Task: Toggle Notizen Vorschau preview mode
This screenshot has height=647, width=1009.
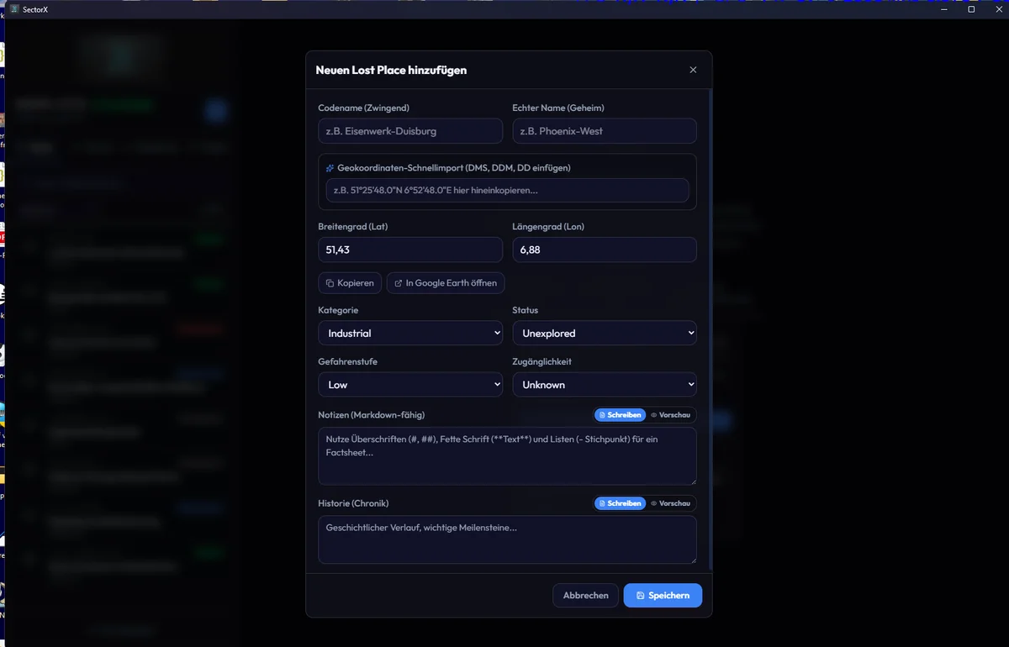Action: 671,415
